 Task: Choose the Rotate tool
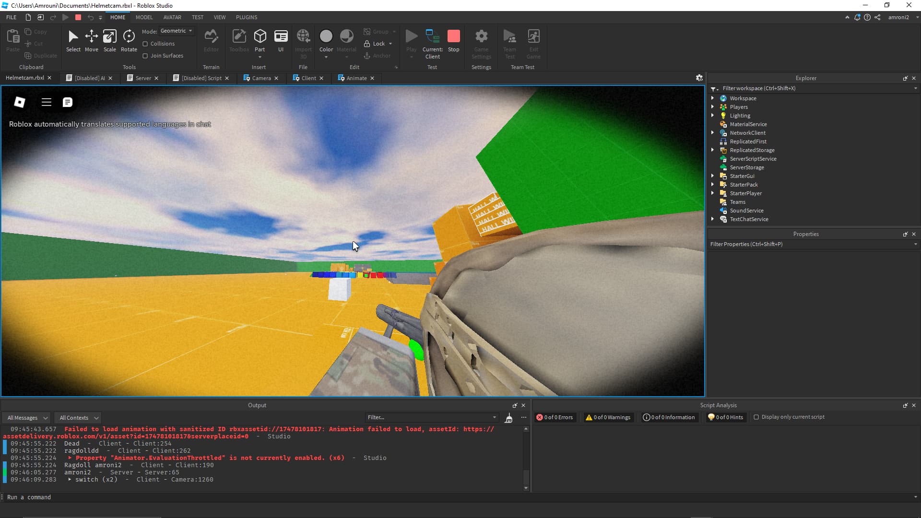pos(129,41)
